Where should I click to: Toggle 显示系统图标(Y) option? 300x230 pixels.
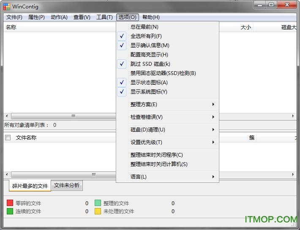[167, 92]
